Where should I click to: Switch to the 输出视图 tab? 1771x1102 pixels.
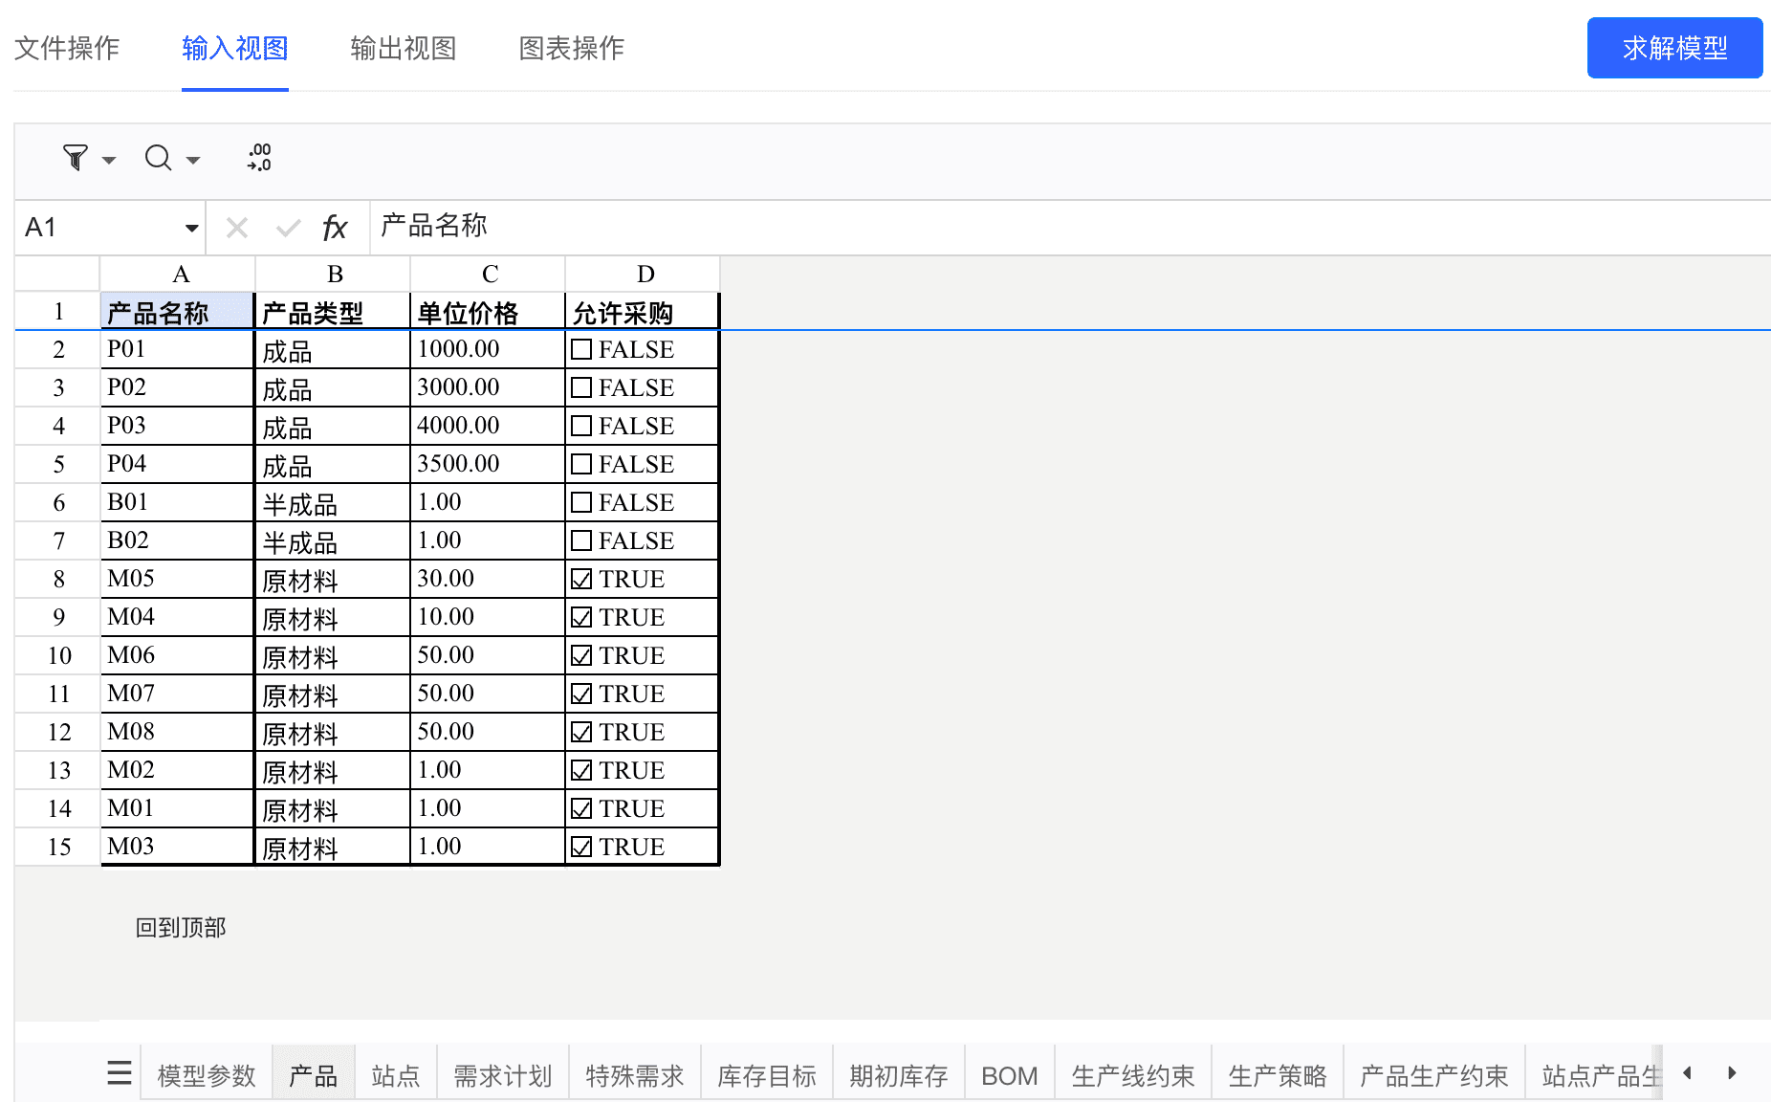404,48
